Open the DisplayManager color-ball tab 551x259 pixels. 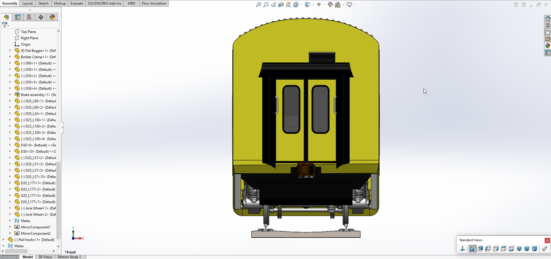(x=52, y=17)
